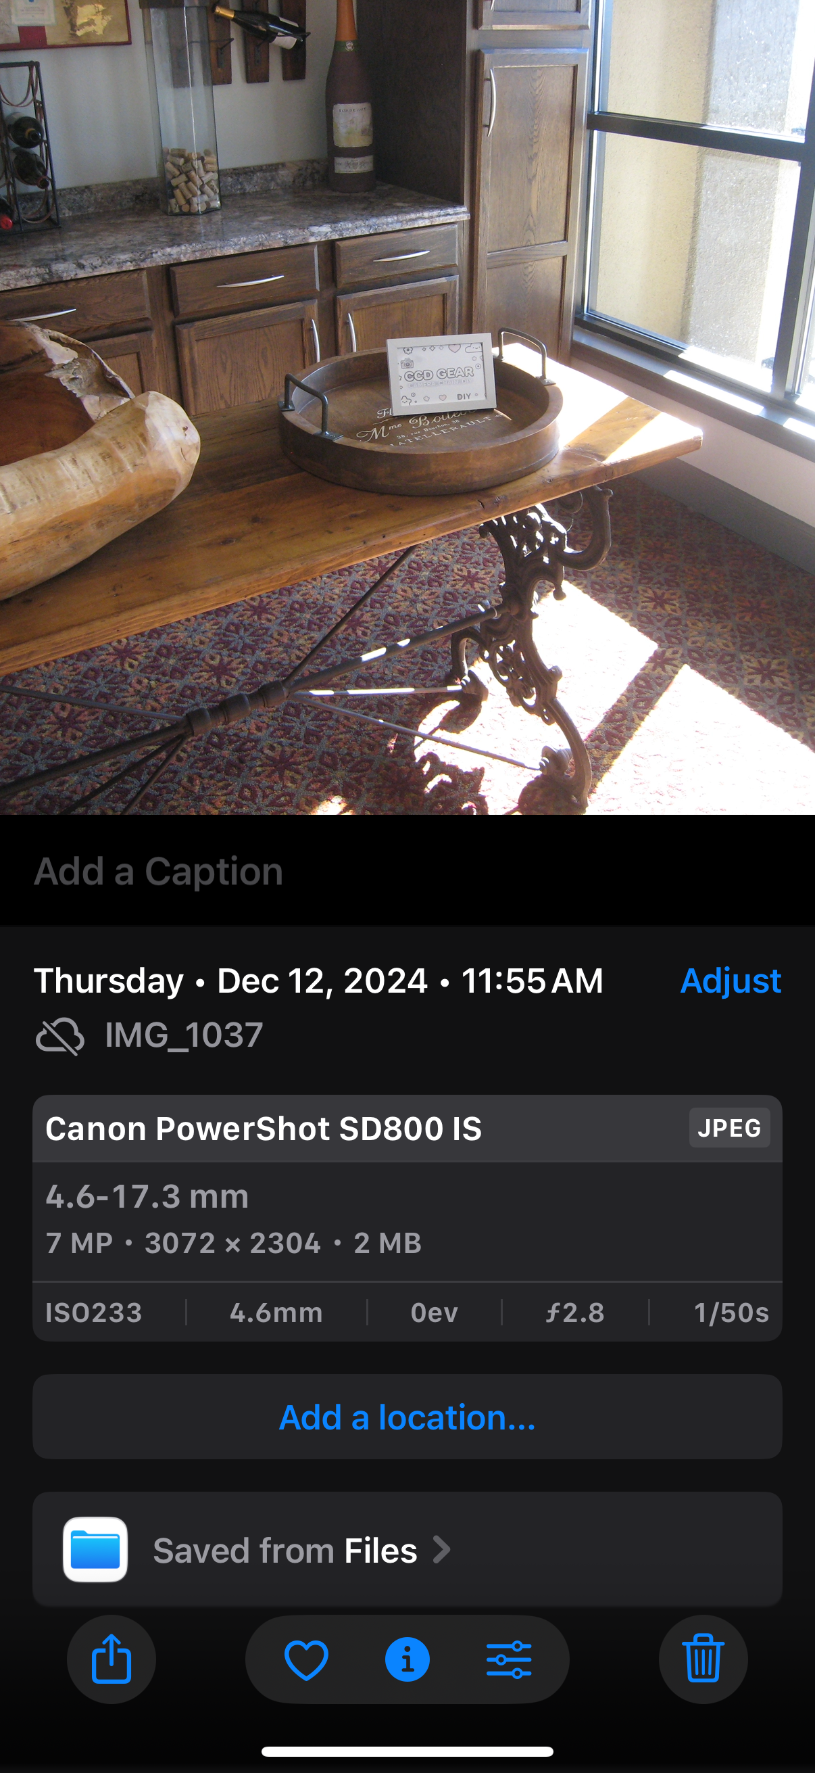The image size is (815, 1773).
Task: Tap the Adjust date and time link
Action: pyautogui.click(x=730, y=980)
